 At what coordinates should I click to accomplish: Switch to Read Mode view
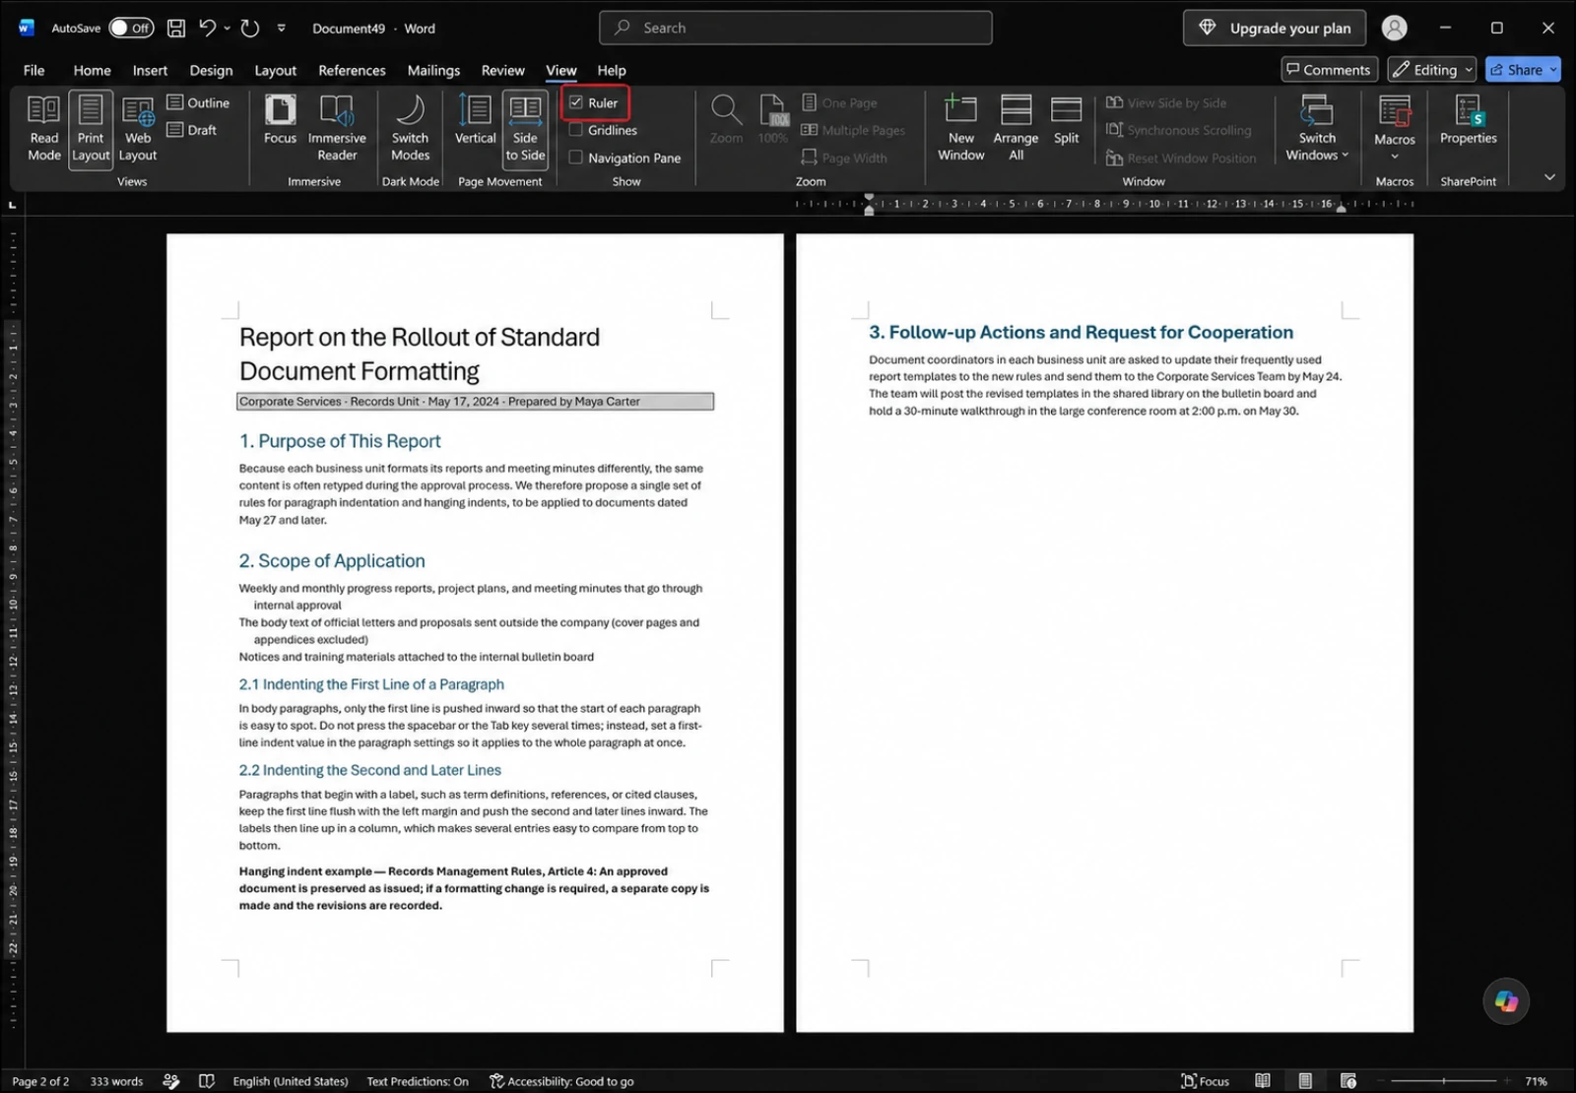tap(44, 129)
